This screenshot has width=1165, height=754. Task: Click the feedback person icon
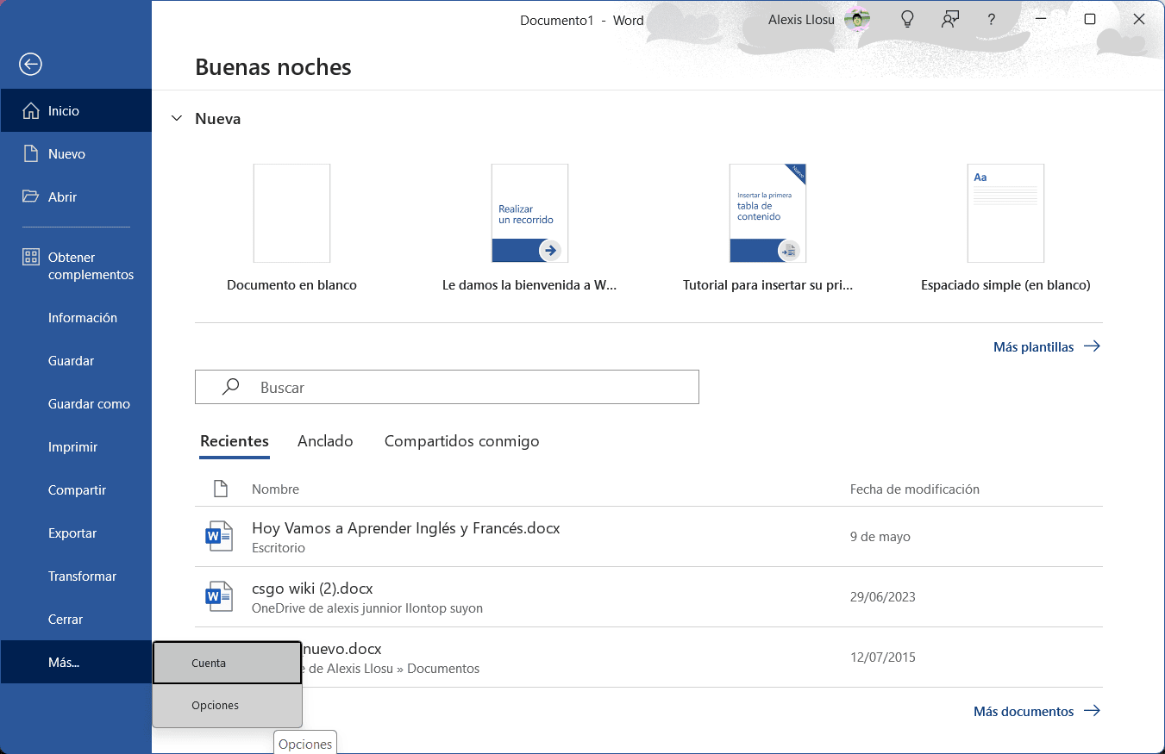click(x=950, y=19)
